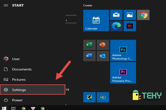Launch the Google Chrome tile
166x110 pixels.
point(143,15)
